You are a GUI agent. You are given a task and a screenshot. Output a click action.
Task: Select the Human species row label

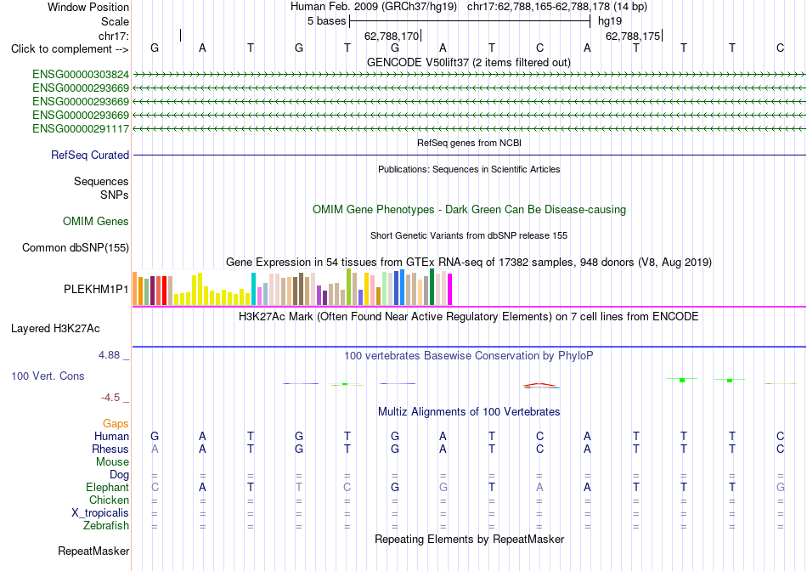pos(111,436)
